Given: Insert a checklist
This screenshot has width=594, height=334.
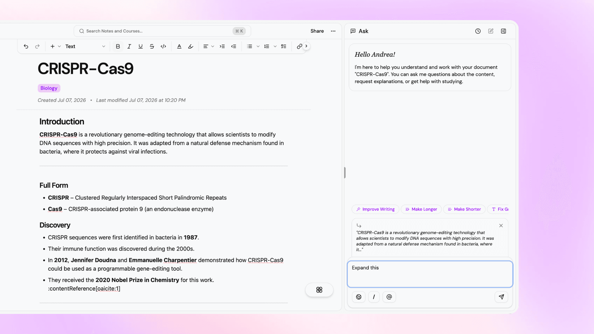Looking at the screenshot, I should point(284,46).
